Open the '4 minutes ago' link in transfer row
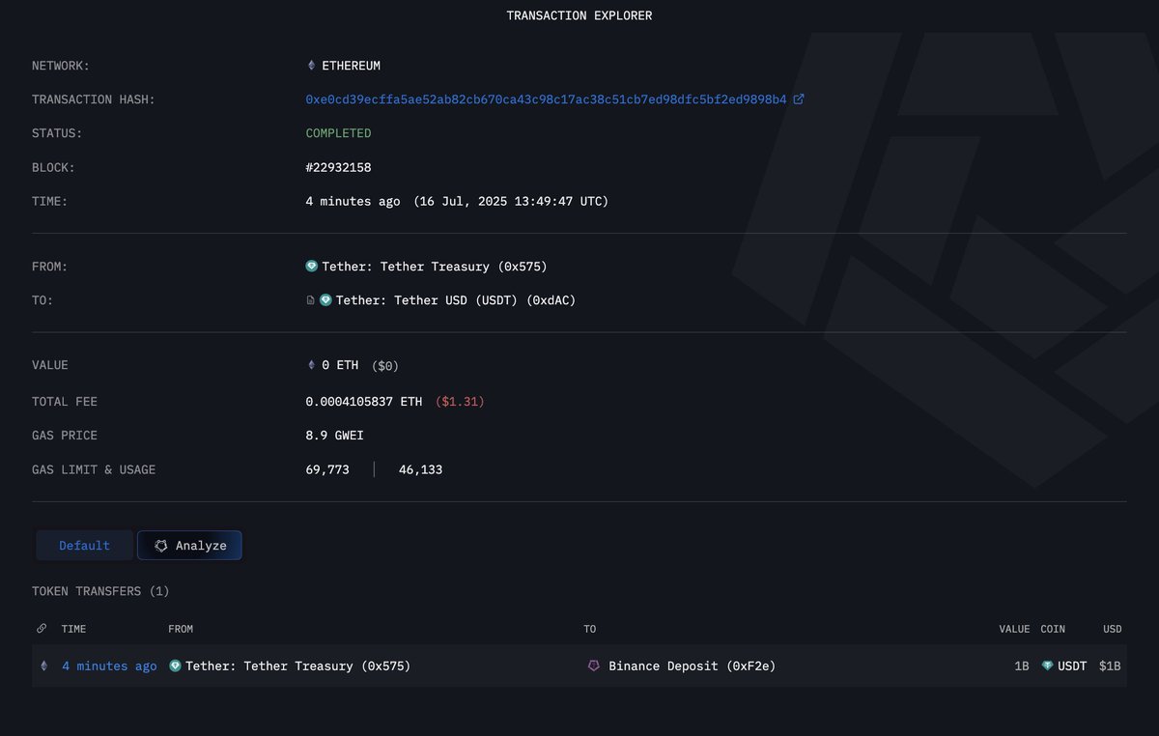 pos(109,666)
